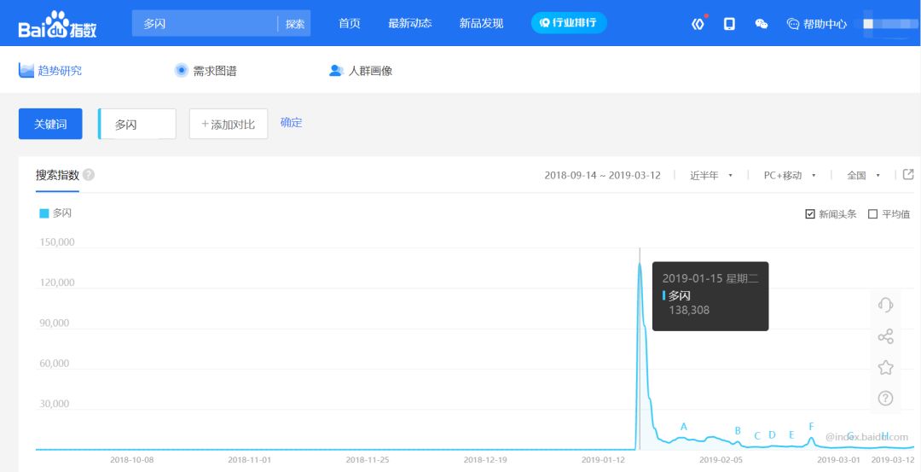Expand the 全国 region dropdown
The height and width of the screenshot is (472, 921).
tap(863, 175)
